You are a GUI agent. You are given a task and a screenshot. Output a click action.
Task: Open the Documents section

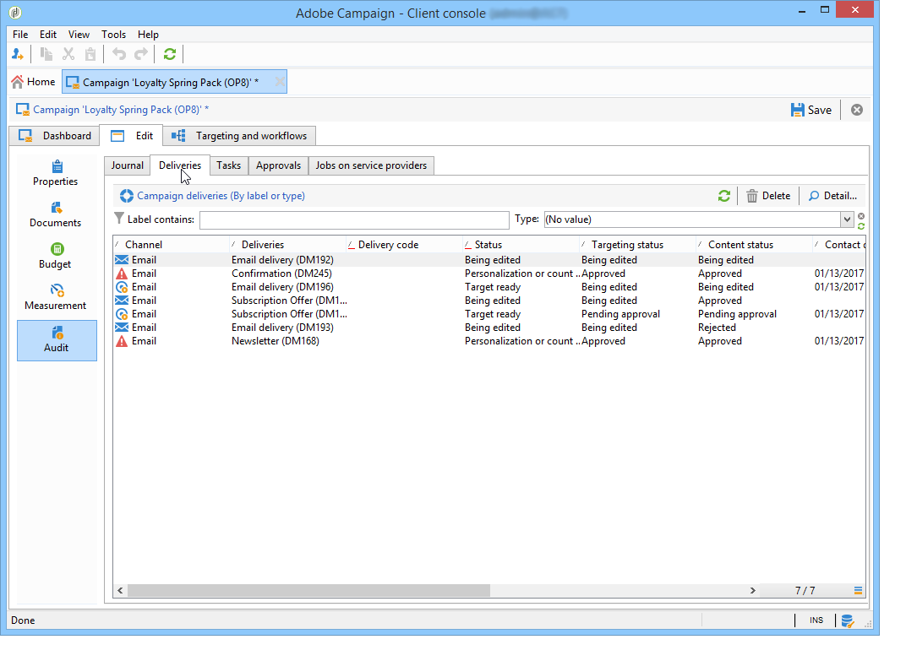point(56,215)
